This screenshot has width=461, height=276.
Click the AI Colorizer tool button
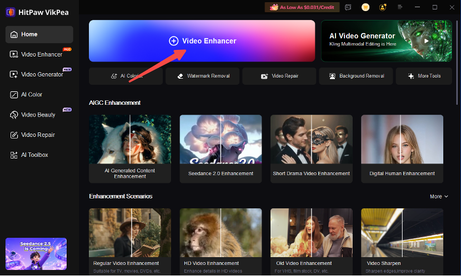pyautogui.click(x=126, y=76)
